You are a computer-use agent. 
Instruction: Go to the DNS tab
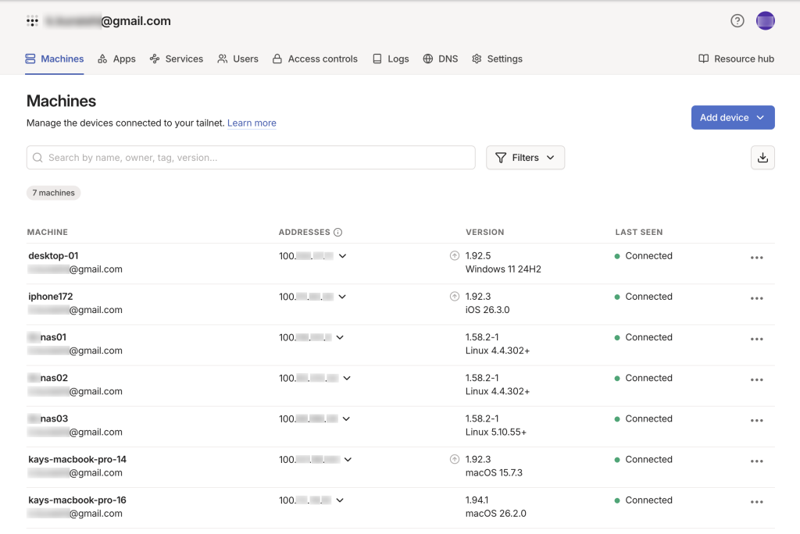(441, 59)
